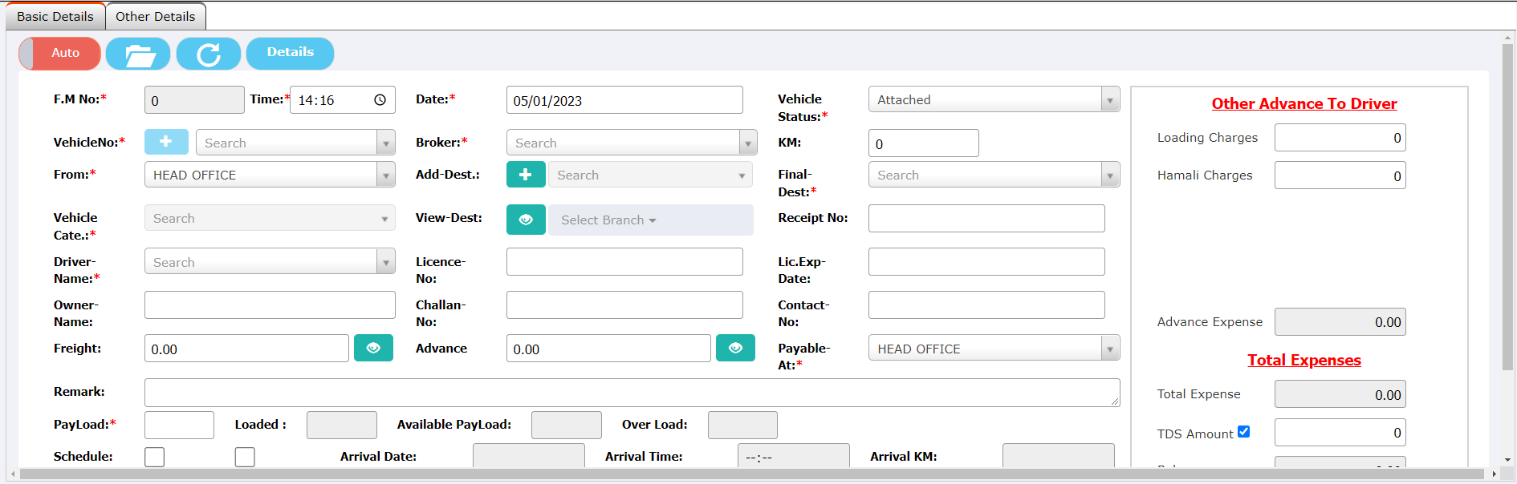Click into the Remark text field
Screen dimensions: 1517x484
point(631,392)
